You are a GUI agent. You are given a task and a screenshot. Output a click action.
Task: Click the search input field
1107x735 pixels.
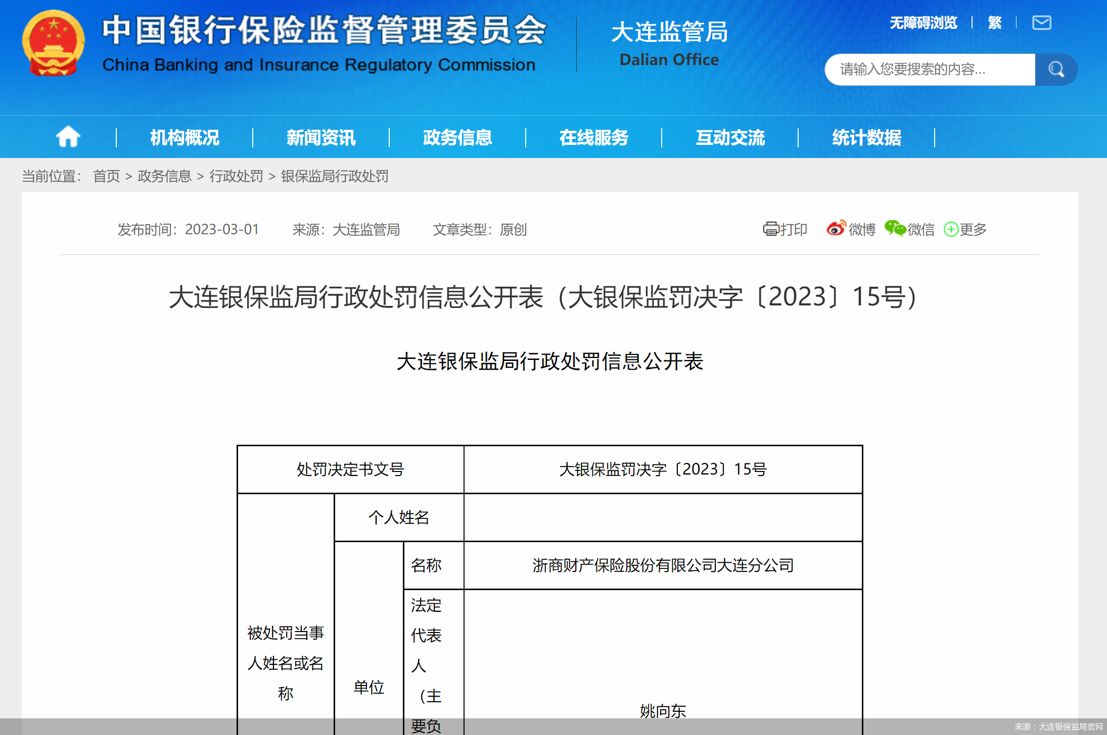pos(930,70)
